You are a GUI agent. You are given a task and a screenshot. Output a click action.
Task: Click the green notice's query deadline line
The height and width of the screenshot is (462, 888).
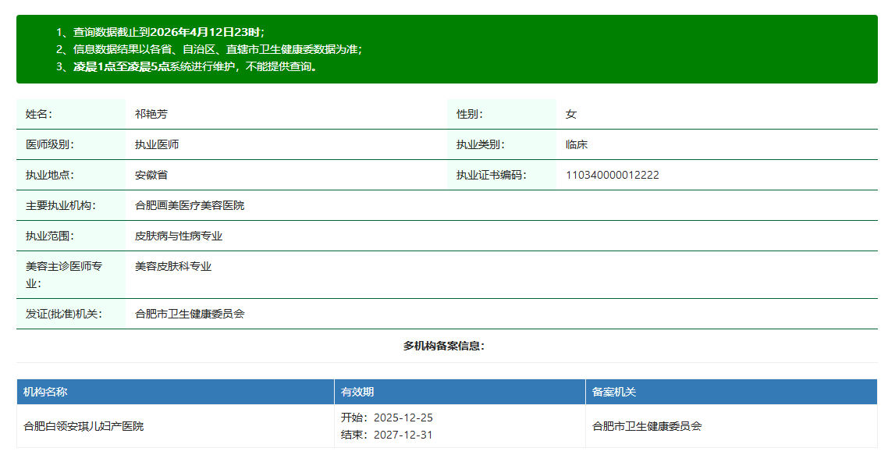pyautogui.click(x=169, y=32)
